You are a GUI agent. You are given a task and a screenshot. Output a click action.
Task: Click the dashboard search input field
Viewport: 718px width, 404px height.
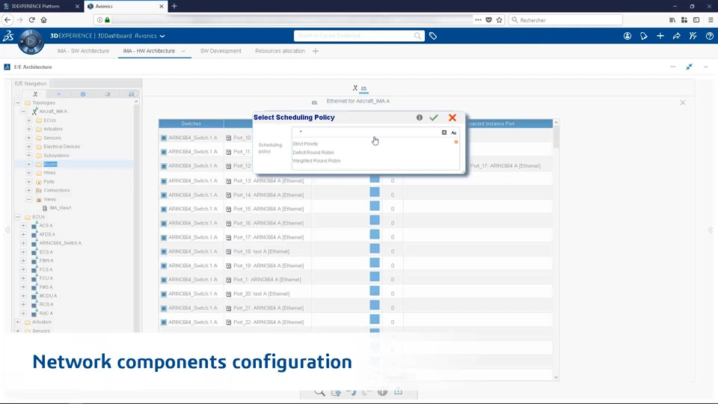point(355,36)
